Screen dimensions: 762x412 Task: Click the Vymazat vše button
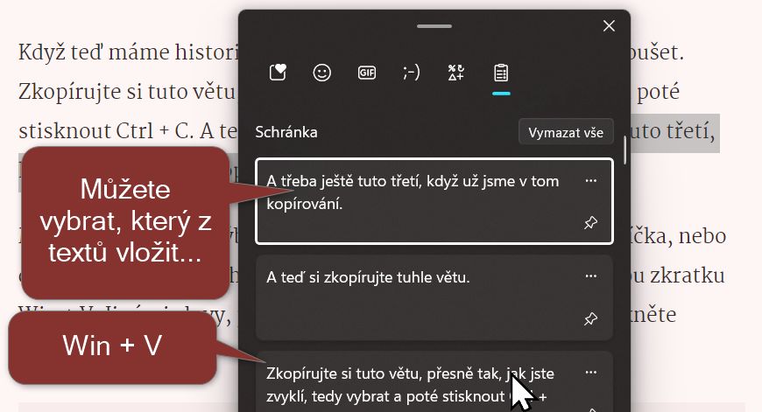[x=566, y=132]
